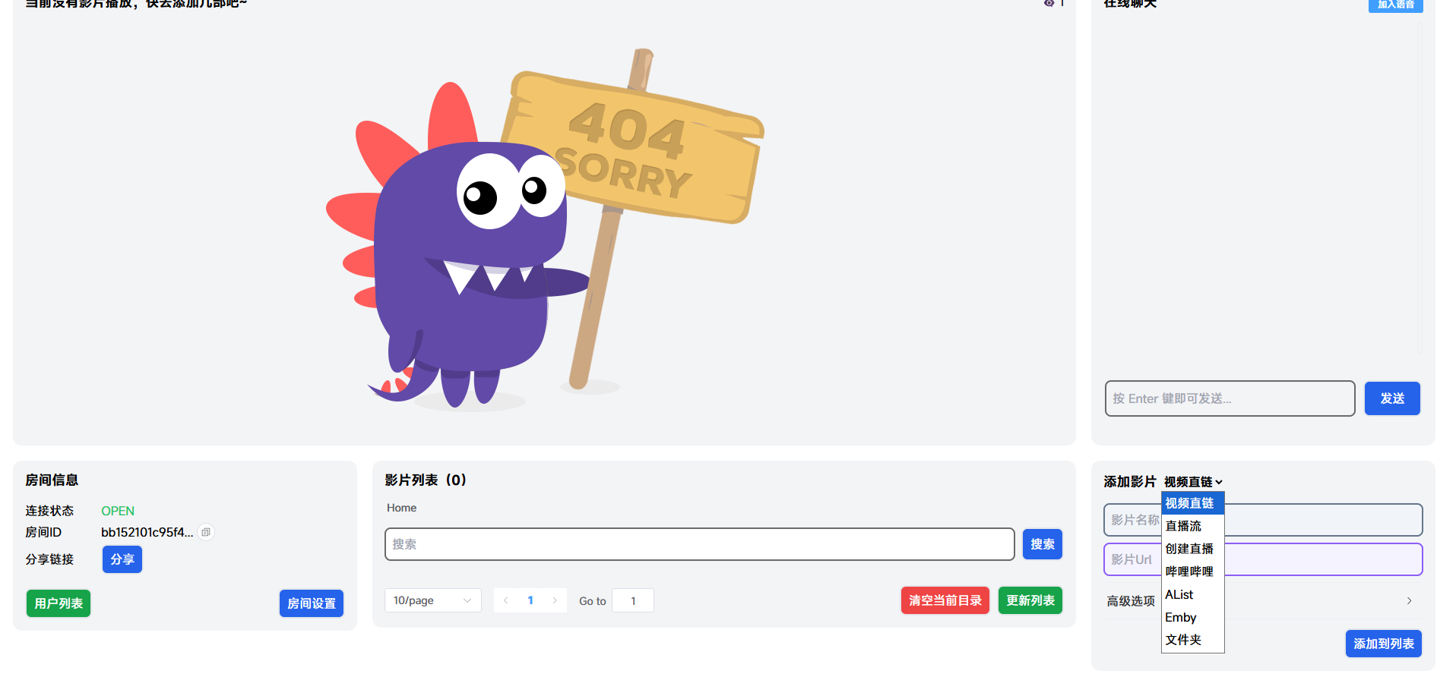Expand 高级选项 with the right chevron
This screenshot has height=677, width=1437.
(x=1408, y=600)
